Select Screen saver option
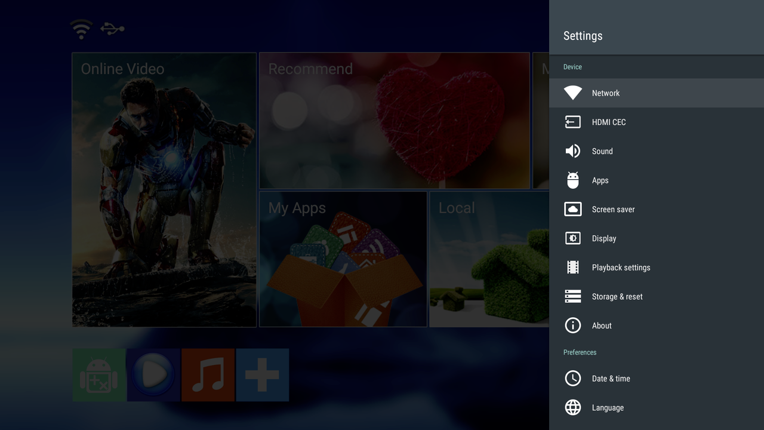 pyautogui.click(x=657, y=209)
